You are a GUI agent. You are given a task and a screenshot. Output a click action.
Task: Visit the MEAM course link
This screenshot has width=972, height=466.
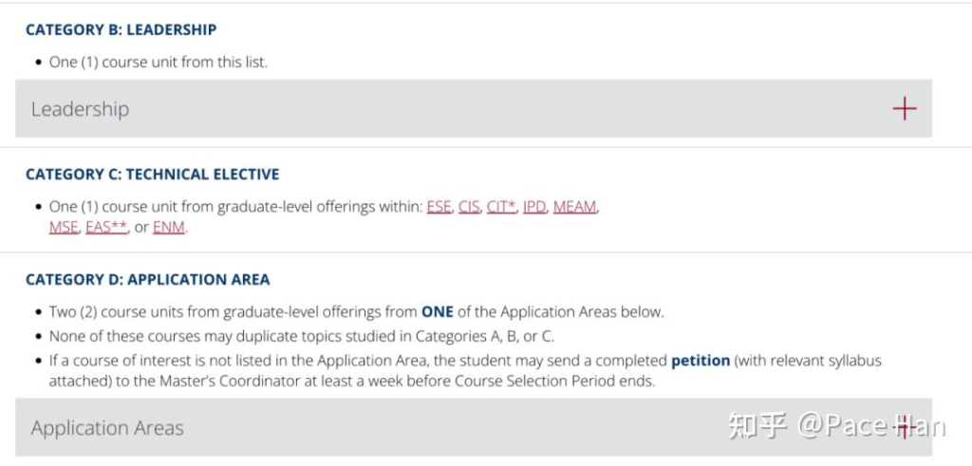574,206
